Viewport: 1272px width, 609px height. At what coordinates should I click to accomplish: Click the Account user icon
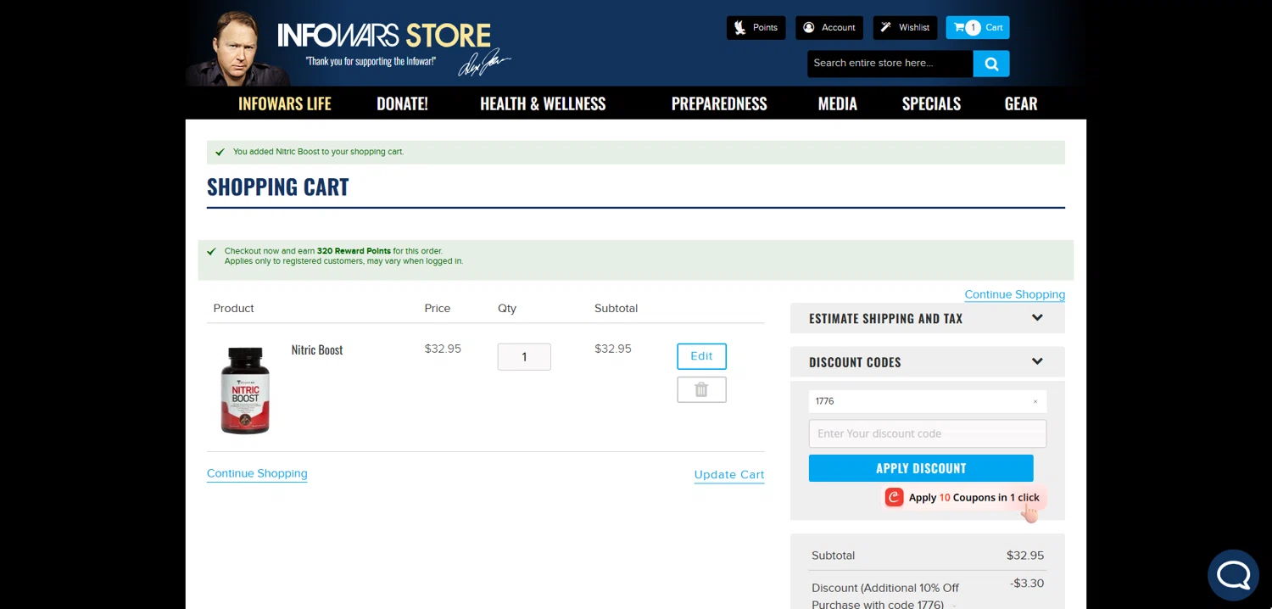click(809, 28)
